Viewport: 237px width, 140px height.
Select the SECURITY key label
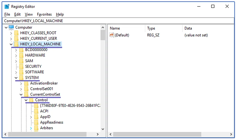click(33, 66)
